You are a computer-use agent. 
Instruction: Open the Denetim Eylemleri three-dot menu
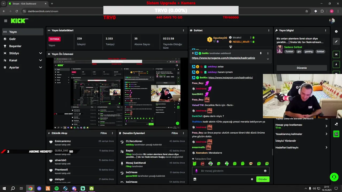click(x=183, y=133)
